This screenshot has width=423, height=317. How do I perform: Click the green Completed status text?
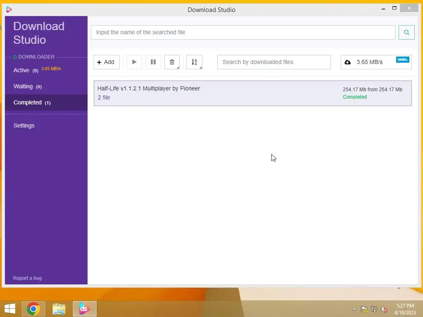[x=355, y=97]
